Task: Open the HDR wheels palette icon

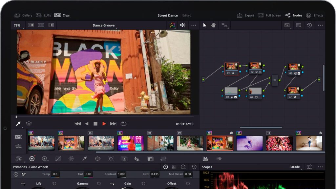Action: [45, 159]
